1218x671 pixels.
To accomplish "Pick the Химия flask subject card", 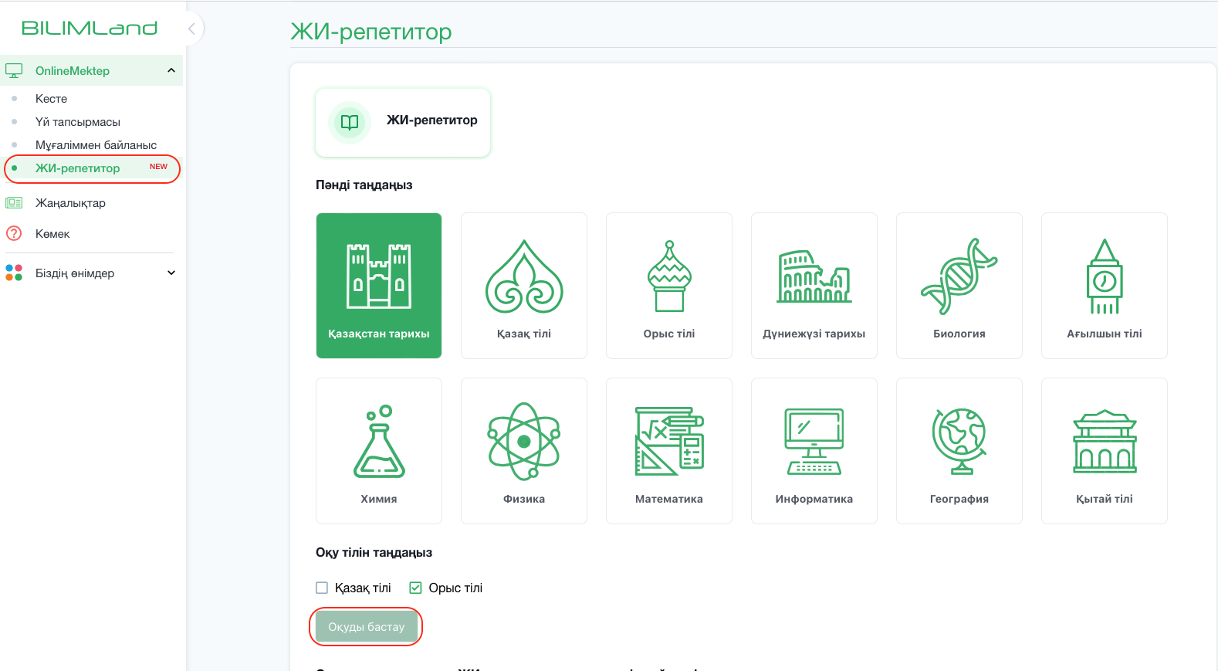I will 379,451.
